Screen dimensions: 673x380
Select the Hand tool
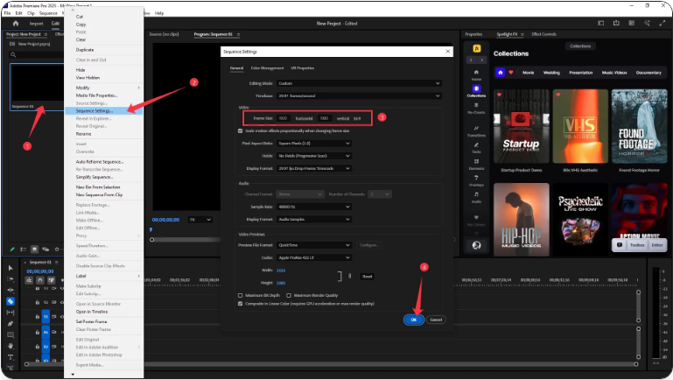(11, 346)
